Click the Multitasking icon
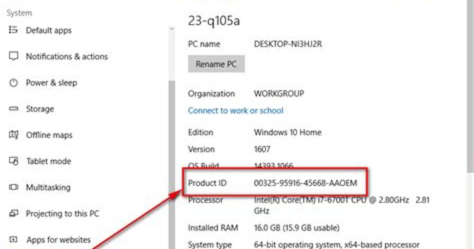Viewport: 474px width, 249px height. pos(13,187)
